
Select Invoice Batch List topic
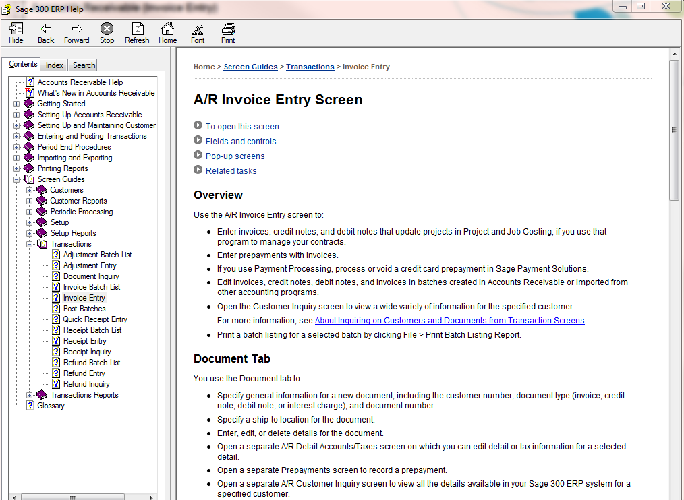(92, 287)
